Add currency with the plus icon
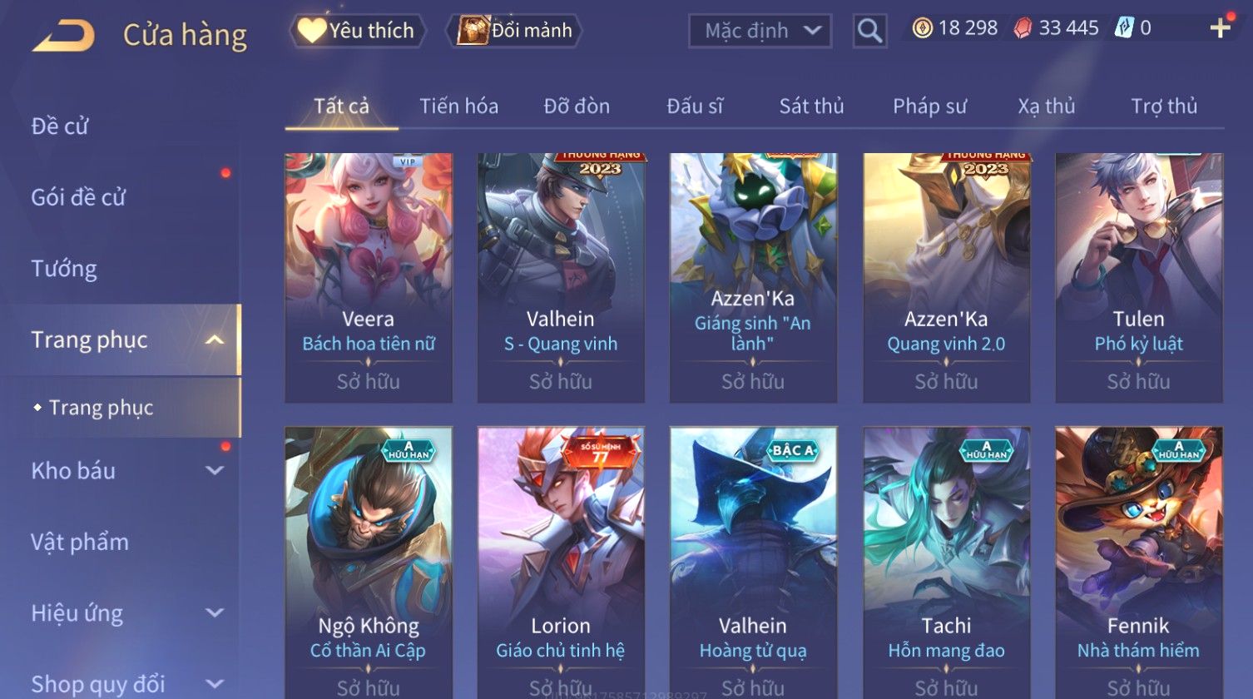The width and height of the screenshot is (1253, 699). click(x=1220, y=28)
